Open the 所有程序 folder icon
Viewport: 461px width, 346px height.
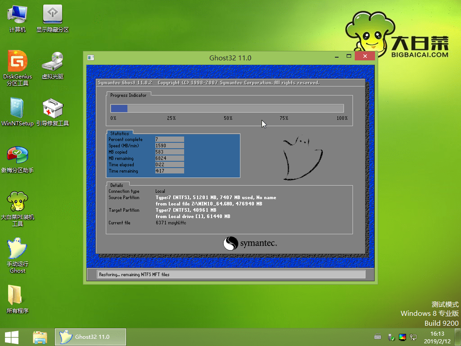(x=18, y=299)
